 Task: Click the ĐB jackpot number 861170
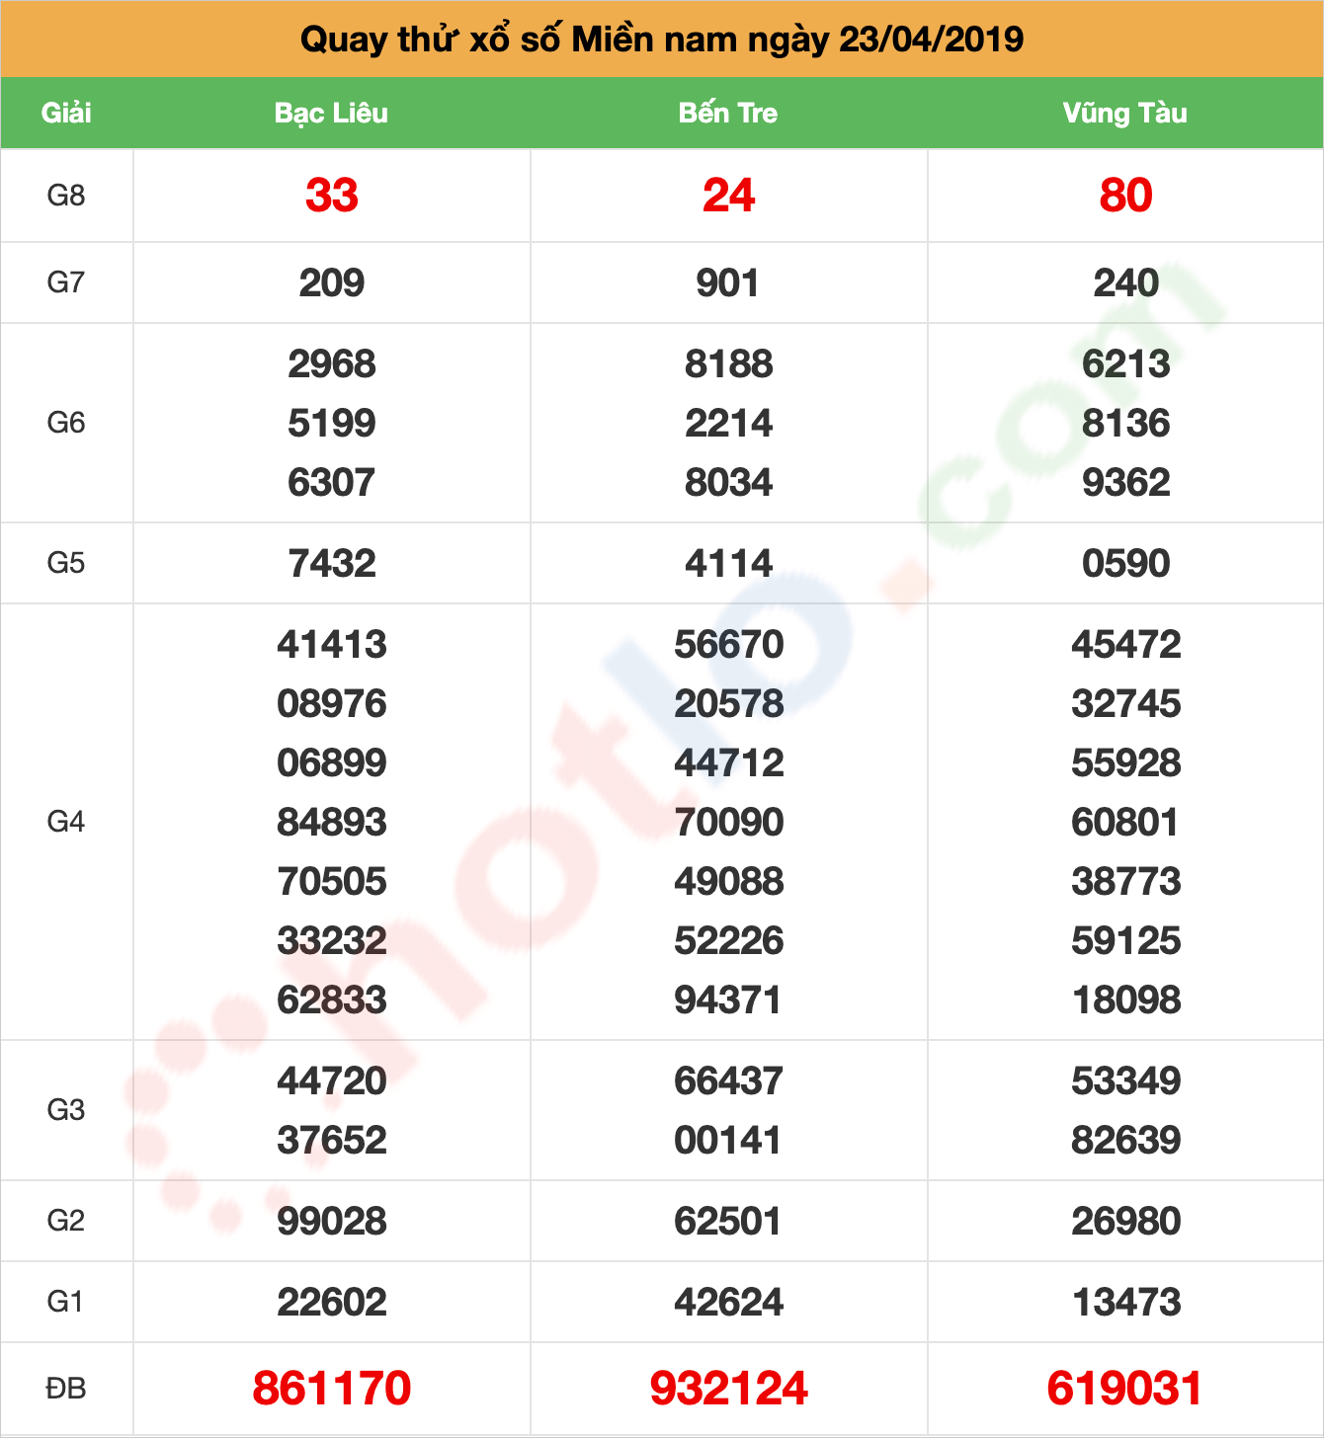point(331,1389)
